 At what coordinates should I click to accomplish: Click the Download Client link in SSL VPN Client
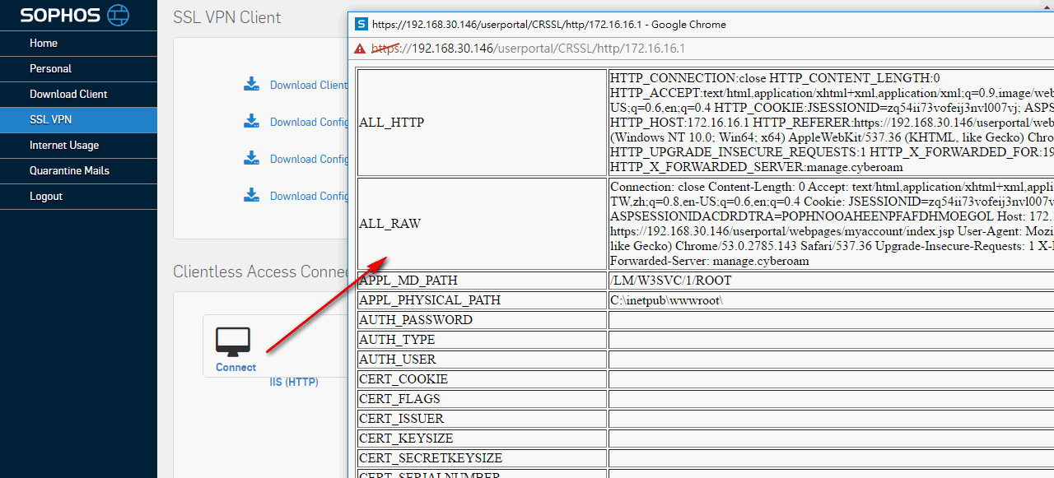(x=309, y=85)
